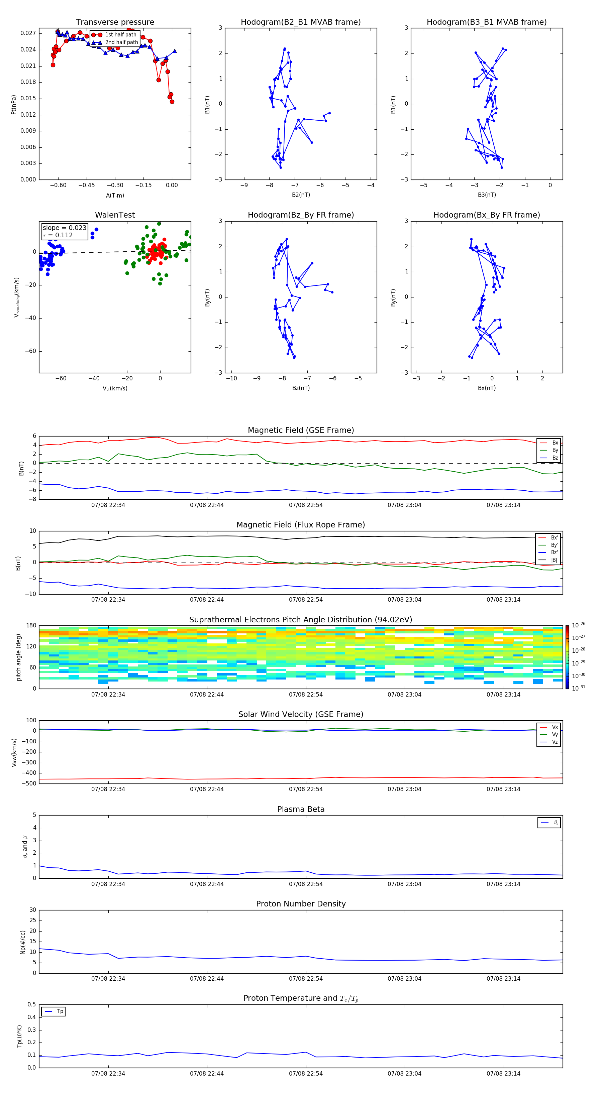Select the "slope = 0.023" annotation
The height and width of the screenshot is (1103, 602).
(64, 228)
